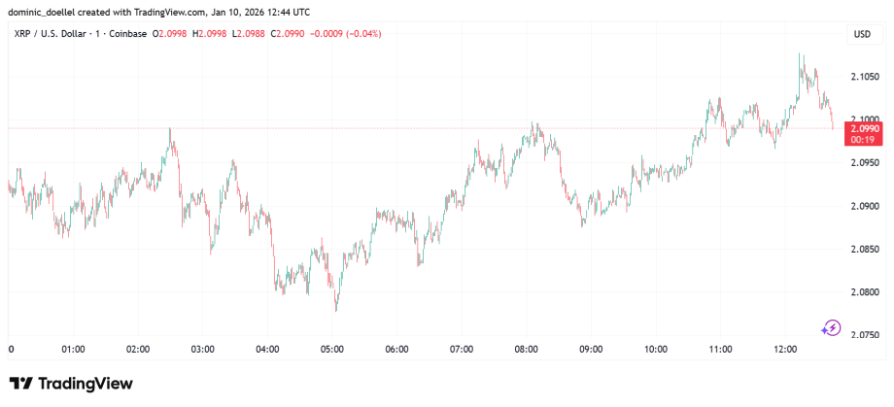Viewport: 894px width, 407px height.
Task: Click the purple lightning bolt icon
Action: point(831,328)
